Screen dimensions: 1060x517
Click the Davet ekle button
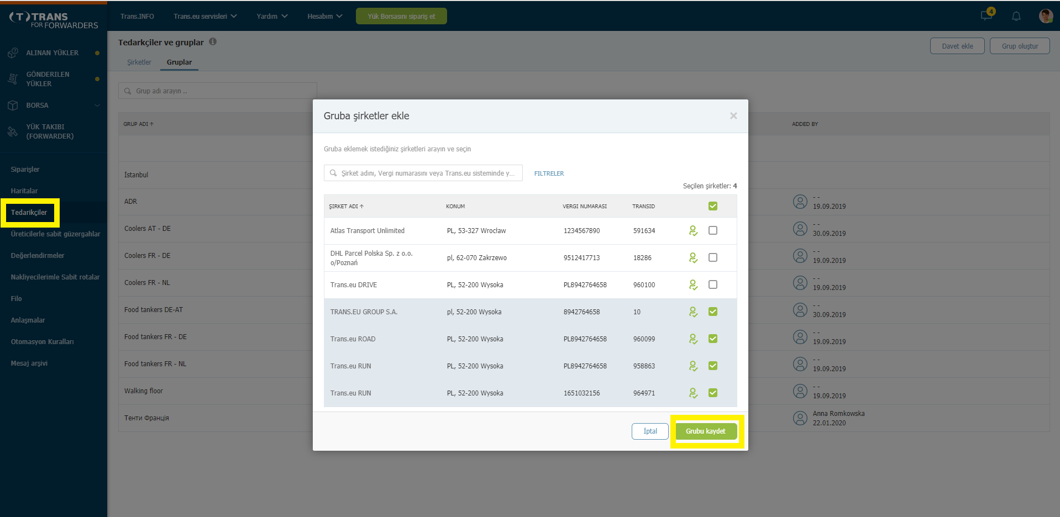coord(957,46)
